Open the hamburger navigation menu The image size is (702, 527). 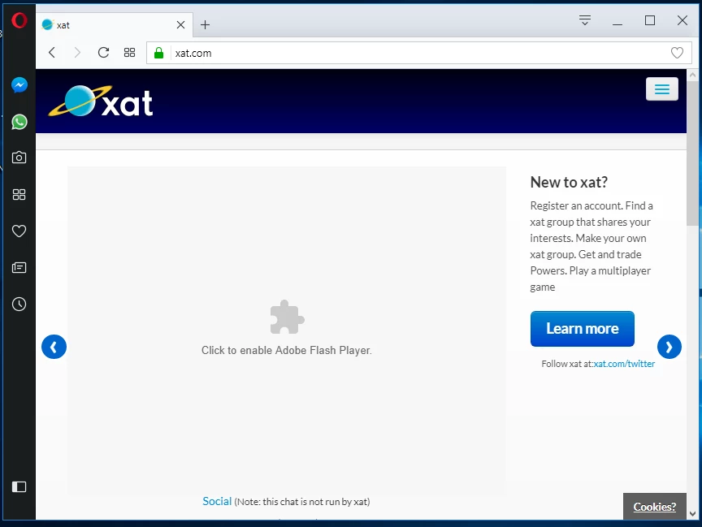(x=661, y=89)
